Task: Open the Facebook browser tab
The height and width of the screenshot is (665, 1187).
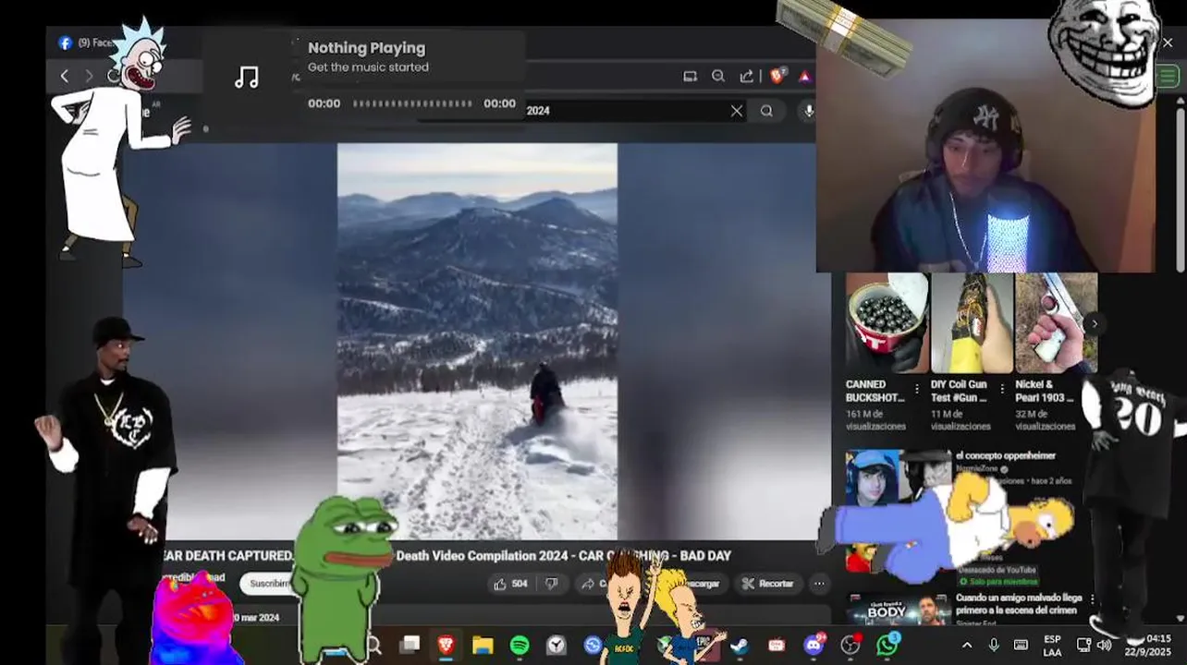Action: (x=86, y=42)
